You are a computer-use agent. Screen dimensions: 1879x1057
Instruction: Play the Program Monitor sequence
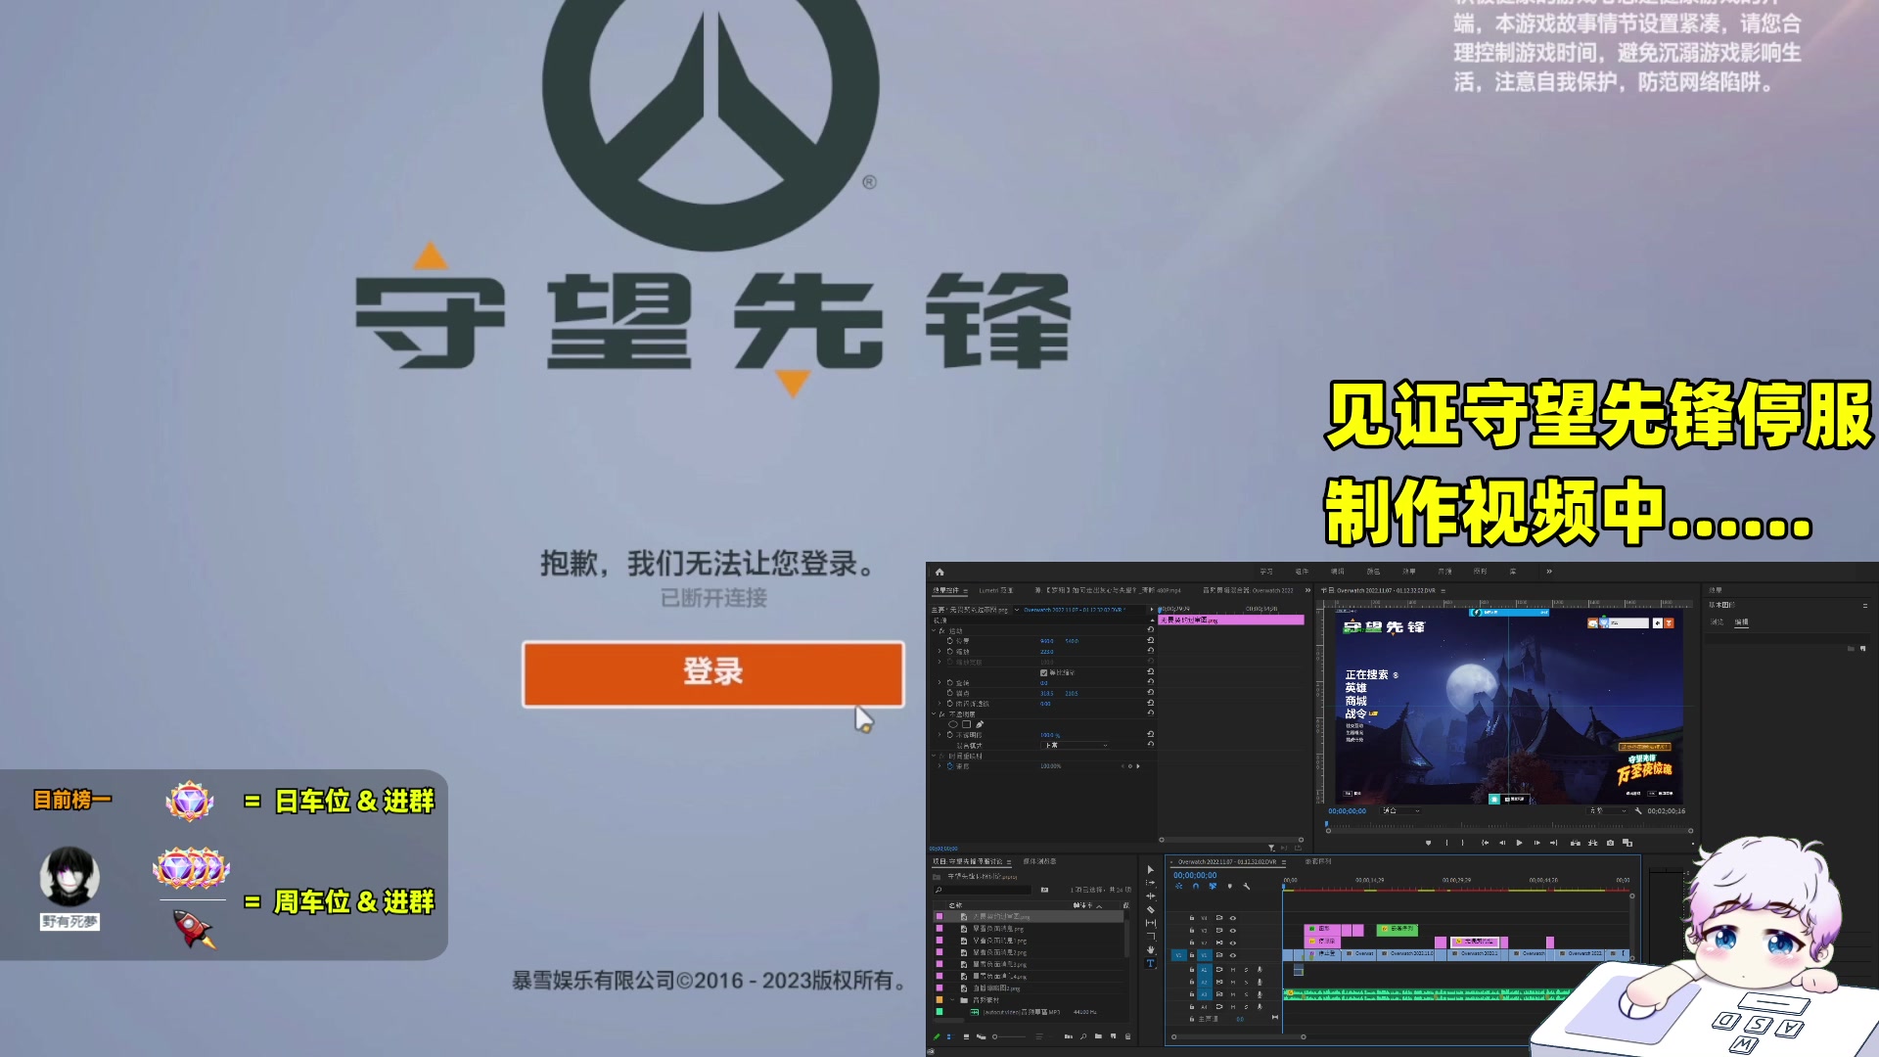click(x=1519, y=843)
